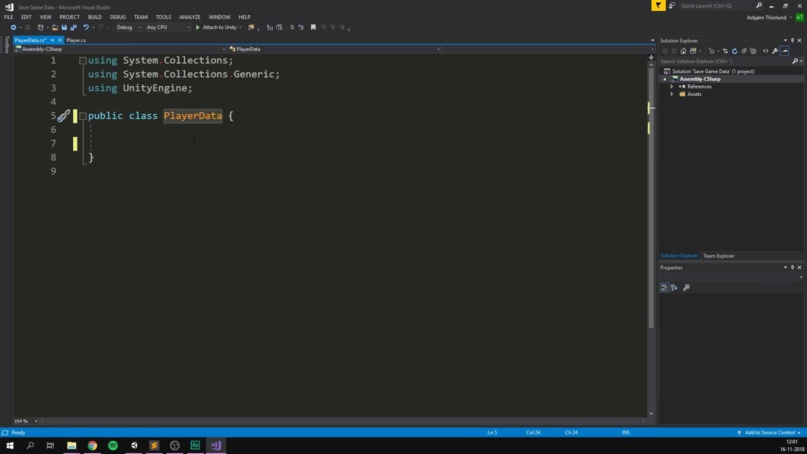The image size is (807, 454).
Task: Click the Save All toolbar icon
Action: coord(73,27)
